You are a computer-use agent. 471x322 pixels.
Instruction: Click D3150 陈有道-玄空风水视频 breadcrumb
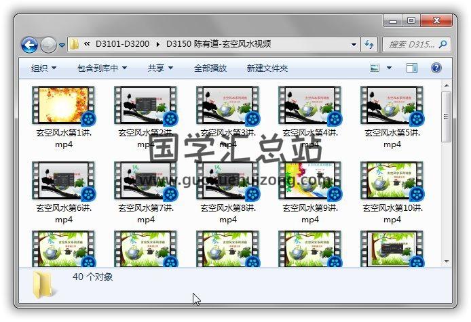(x=219, y=44)
